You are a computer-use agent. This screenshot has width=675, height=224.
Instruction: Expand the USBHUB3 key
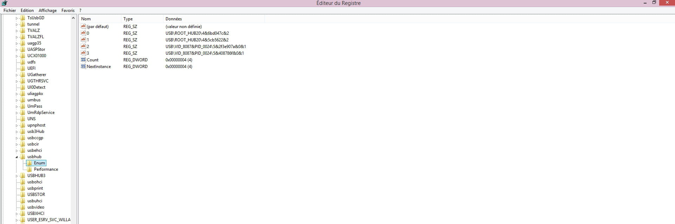pyautogui.click(x=17, y=176)
